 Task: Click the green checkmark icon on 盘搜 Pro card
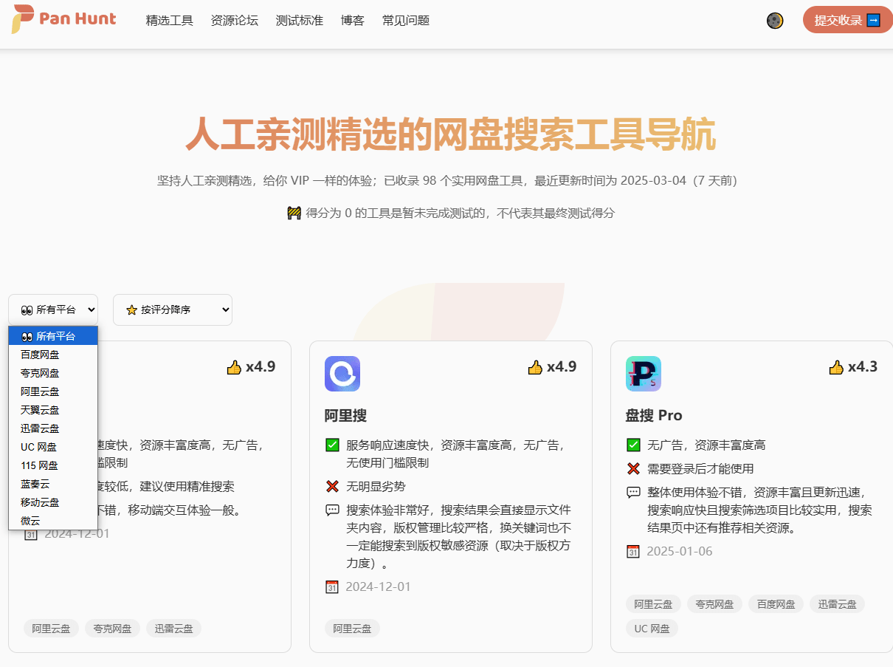tap(633, 445)
